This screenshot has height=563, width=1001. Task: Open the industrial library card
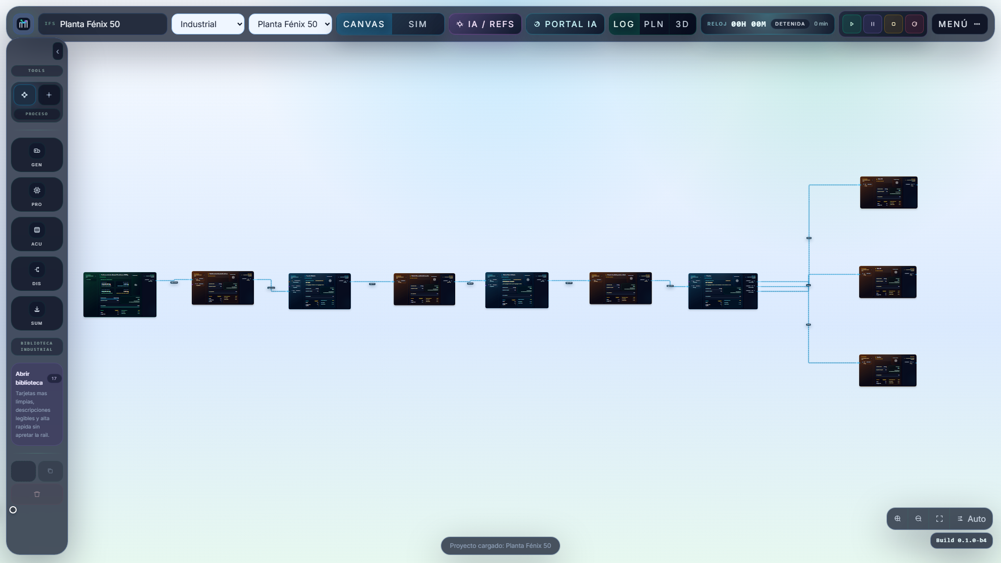tap(36, 404)
